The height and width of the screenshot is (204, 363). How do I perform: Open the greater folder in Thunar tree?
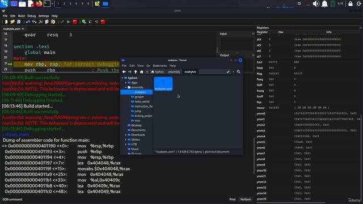tap(140, 97)
